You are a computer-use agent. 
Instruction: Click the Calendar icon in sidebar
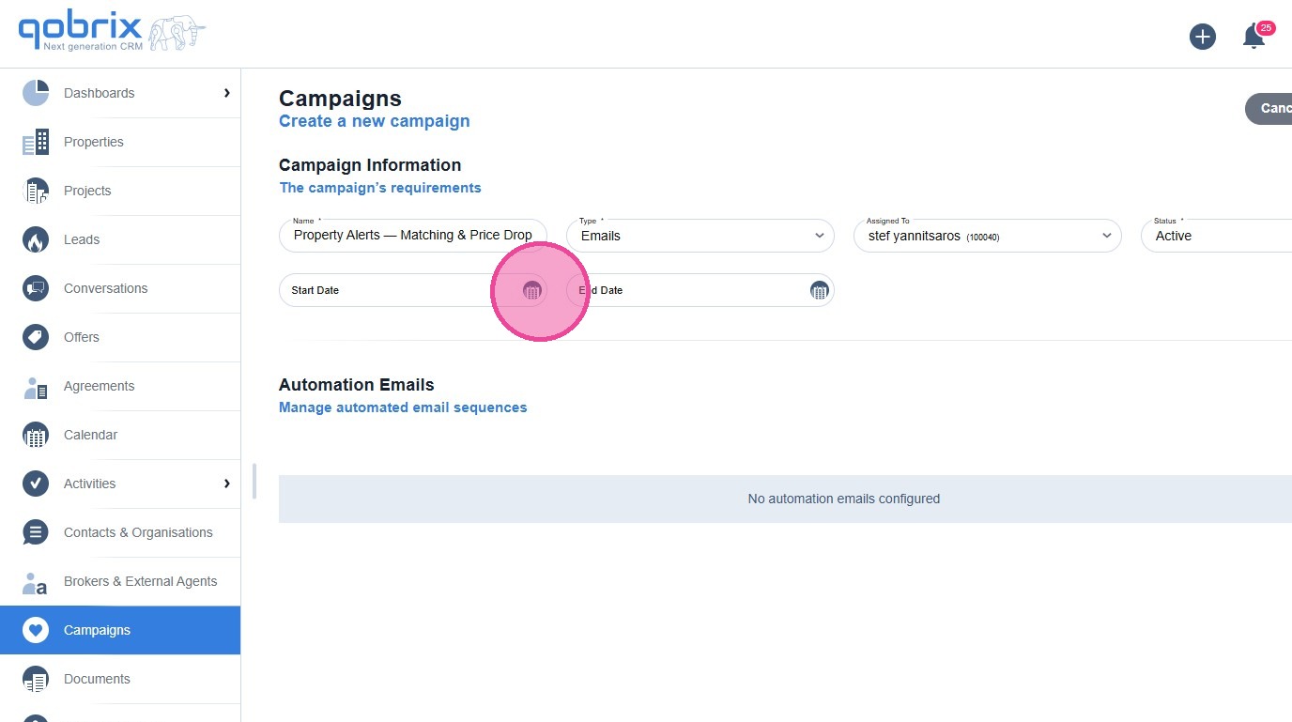coord(36,435)
